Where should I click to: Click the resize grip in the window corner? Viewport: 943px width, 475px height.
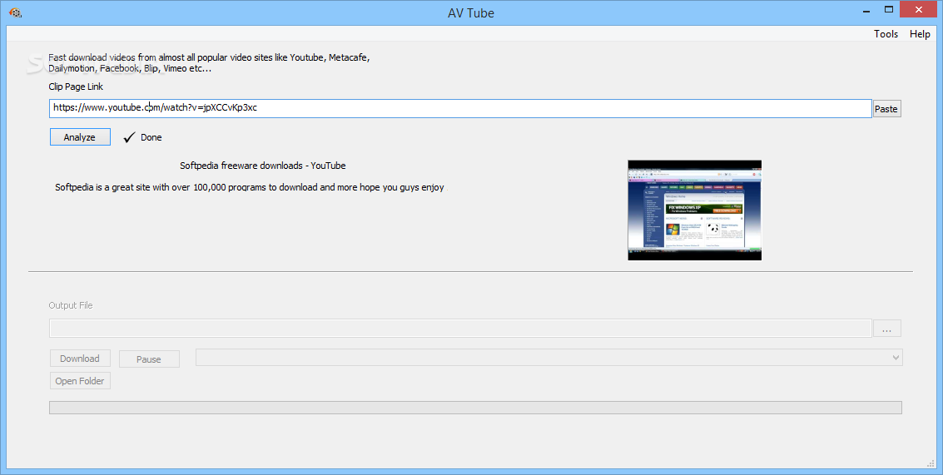pyautogui.click(x=931, y=463)
